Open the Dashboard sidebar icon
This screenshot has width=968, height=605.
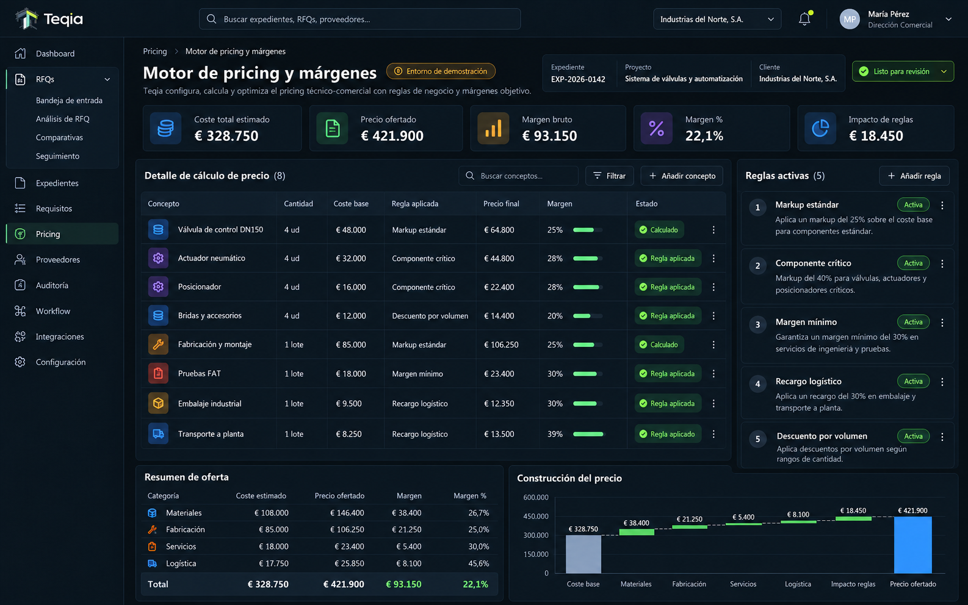[20, 54]
